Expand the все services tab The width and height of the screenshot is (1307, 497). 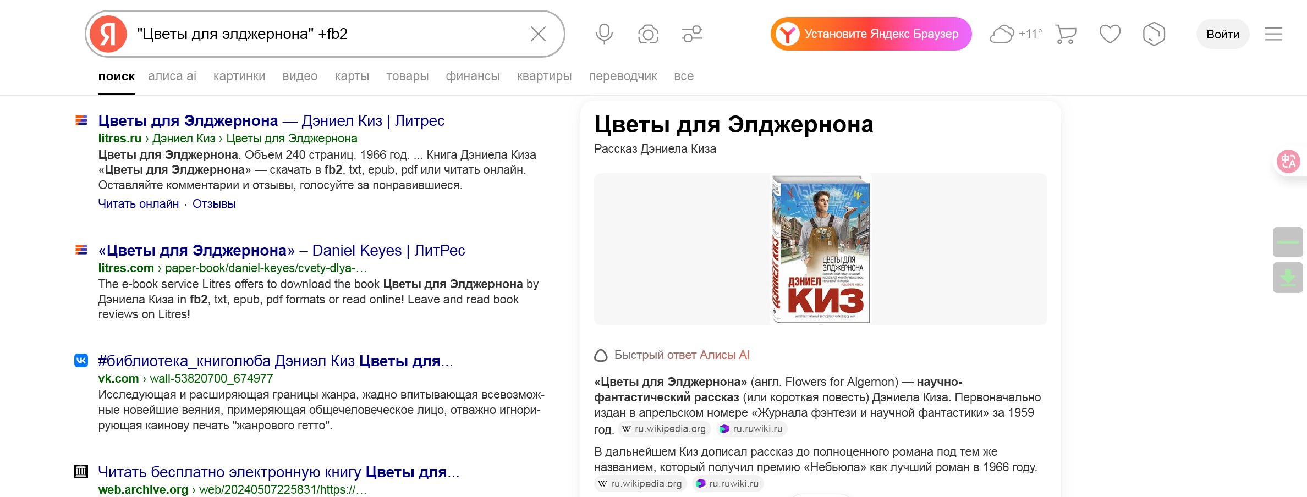(684, 76)
